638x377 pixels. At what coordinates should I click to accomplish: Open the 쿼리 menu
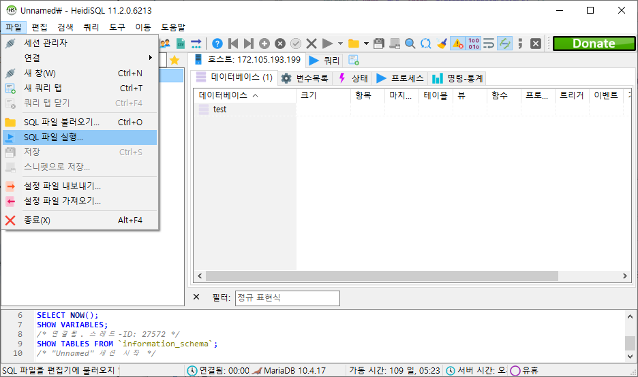coord(91,27)
